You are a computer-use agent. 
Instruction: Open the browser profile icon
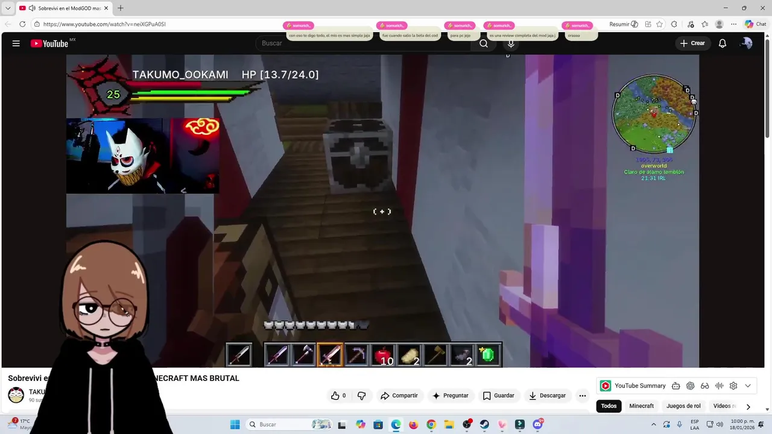click(x=719, y=24)
